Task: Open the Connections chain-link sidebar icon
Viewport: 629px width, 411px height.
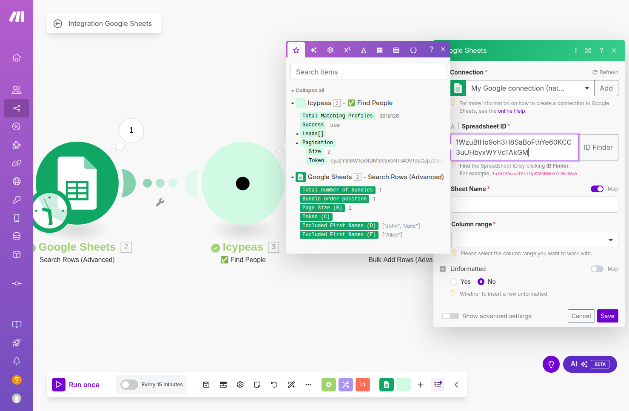Action: (x=17, y=163)
